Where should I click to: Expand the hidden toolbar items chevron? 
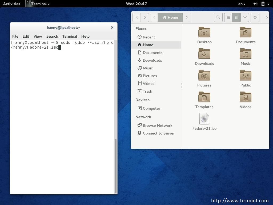[x=267, y=17]
